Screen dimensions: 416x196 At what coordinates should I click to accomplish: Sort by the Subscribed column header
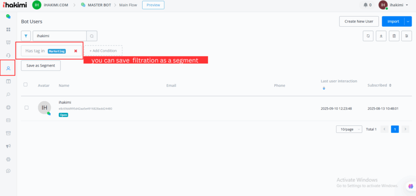pyautogui.click(x=379, y=86)
